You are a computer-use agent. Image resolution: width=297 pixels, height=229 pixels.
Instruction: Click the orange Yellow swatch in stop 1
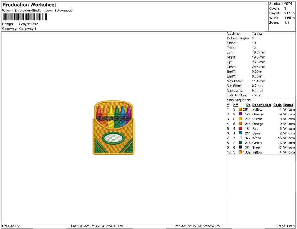click(x=240, y=109)
